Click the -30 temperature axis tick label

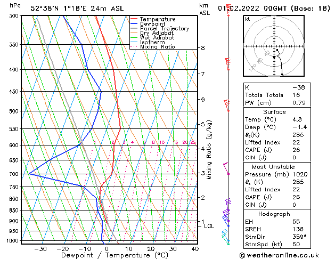(40, 249)
